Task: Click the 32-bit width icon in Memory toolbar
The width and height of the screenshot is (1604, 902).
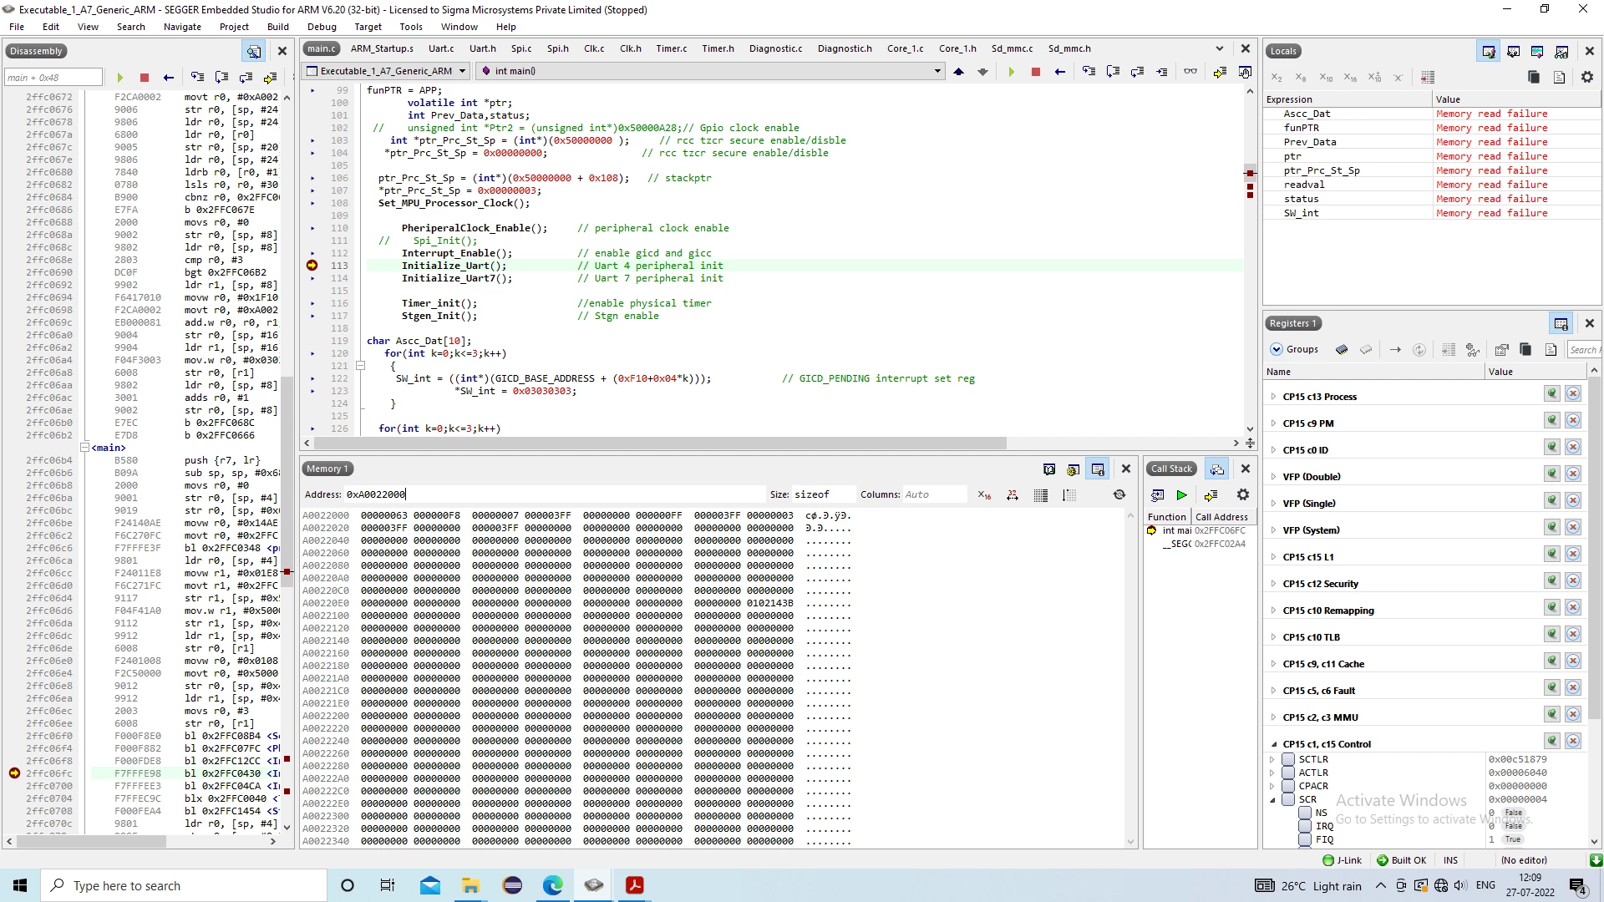Action: (1013, 495)
